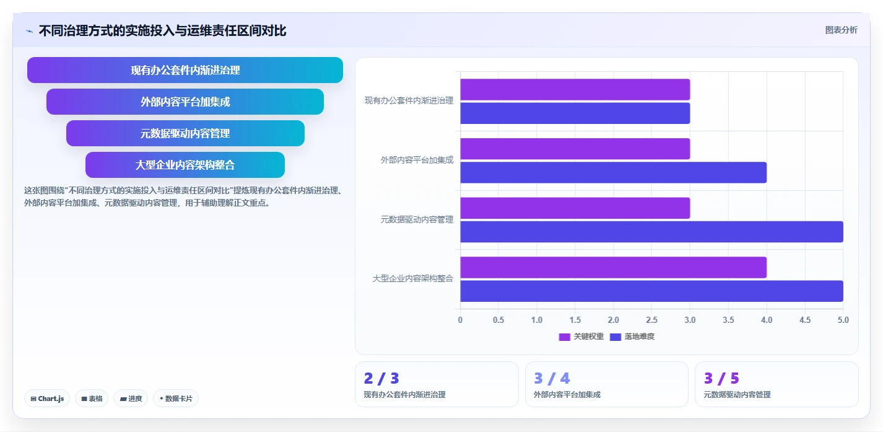Click the 关键权重 bar for 元数据驱动内容管理
This screenshot has width=883, height=432.
[x=575, y=208]
